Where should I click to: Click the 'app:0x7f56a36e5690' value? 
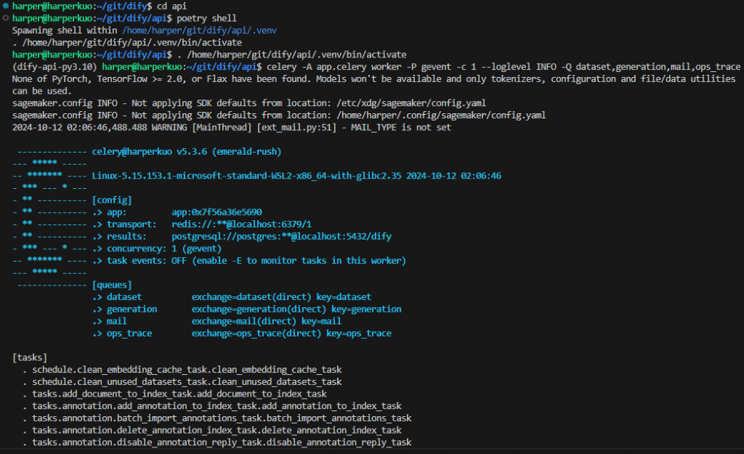tap(217, 212)
